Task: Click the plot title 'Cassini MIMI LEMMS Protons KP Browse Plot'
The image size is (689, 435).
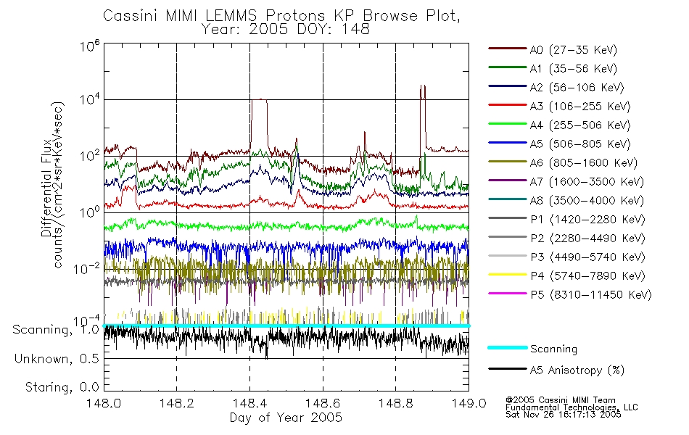Action: tap(281, 16)
